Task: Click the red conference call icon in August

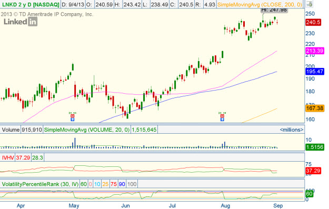Action: pos(222,116)
